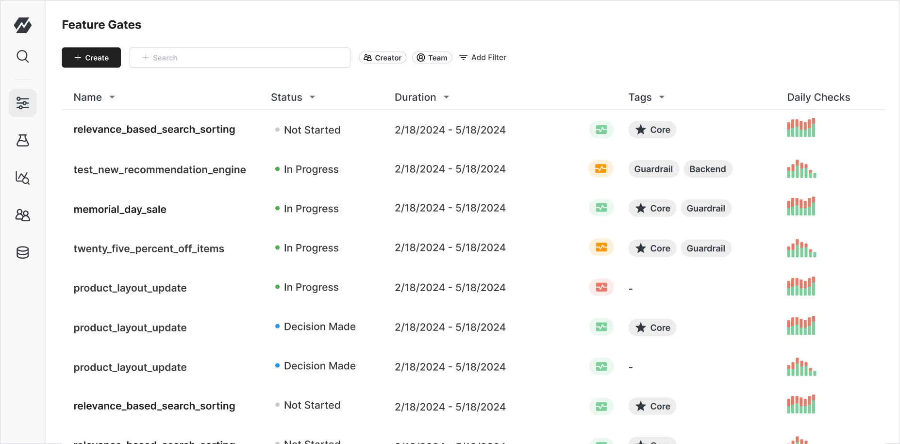900x444 pixels.
Task: Open twenty_five_percent_off_items gate
Action: click(149, 248)
